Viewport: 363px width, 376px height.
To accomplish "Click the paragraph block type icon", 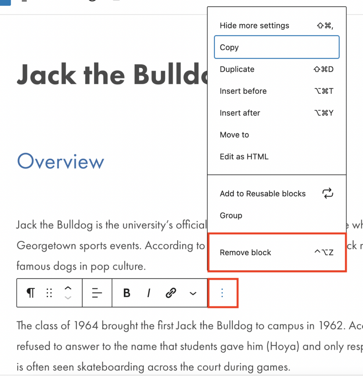I will 30,293.
